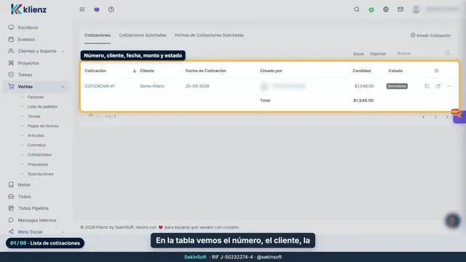Open the COTIZACIÓN #1 link
This screenshot has width=466, height=262.
[100, 86]
